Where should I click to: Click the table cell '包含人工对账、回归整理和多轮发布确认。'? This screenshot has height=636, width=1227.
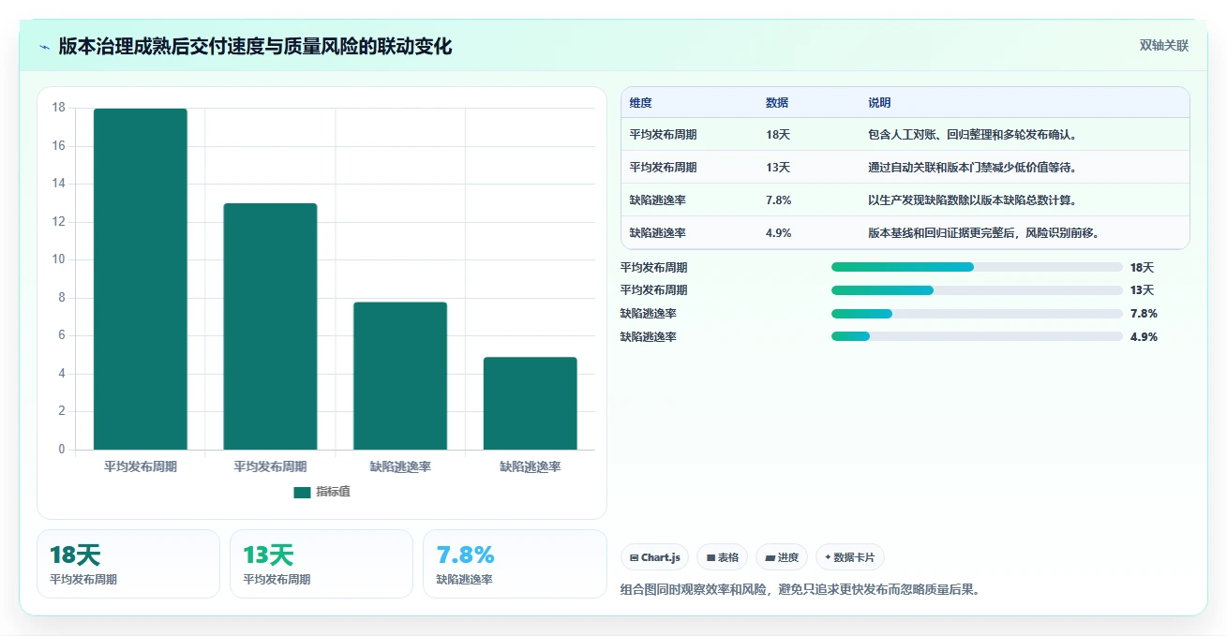972,135
